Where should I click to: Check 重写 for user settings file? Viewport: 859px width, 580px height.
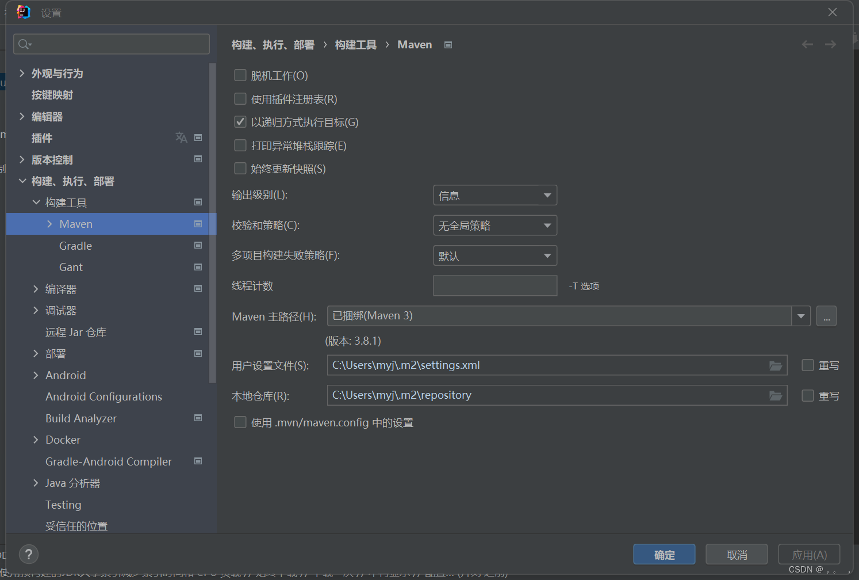(808, 365)
